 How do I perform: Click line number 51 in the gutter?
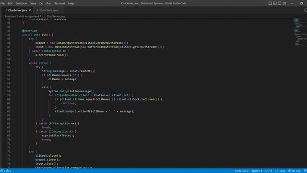coord(9,63)
